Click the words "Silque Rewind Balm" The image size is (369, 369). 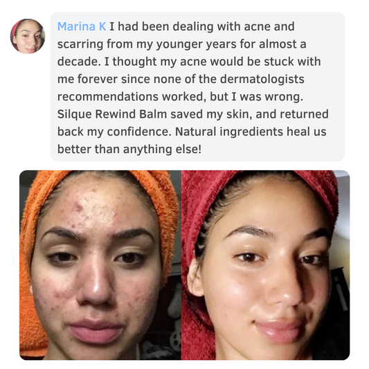pyautogui.click(x=112, y=114)
